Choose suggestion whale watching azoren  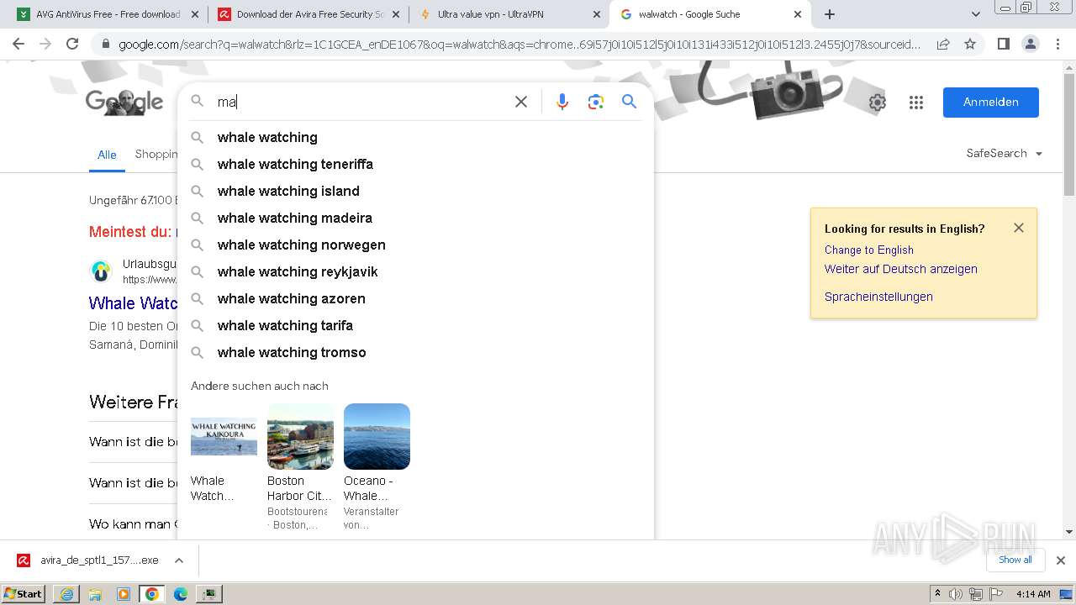pos(415,298)
